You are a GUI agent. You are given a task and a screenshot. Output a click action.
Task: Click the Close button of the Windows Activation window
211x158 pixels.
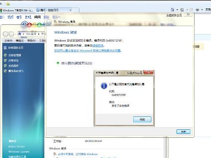(x=183, y=132)
